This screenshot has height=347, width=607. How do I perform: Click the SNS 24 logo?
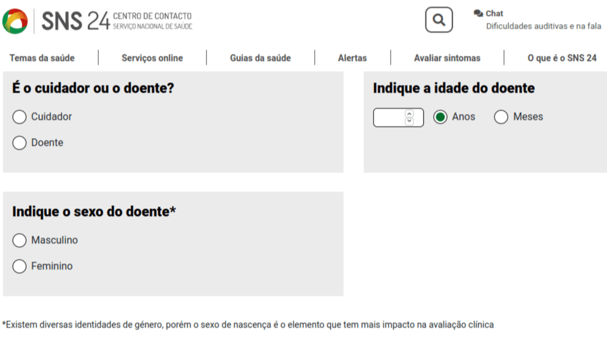pyautogui.click(x=97, y=21)
